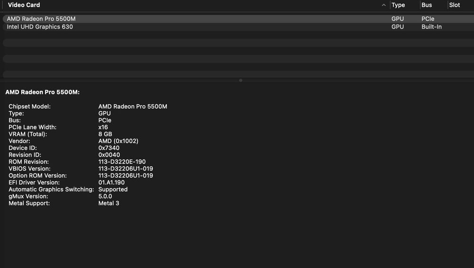Click the Metal Support label
Viewport: 474px width, 268px height.
tap(29, 204)
